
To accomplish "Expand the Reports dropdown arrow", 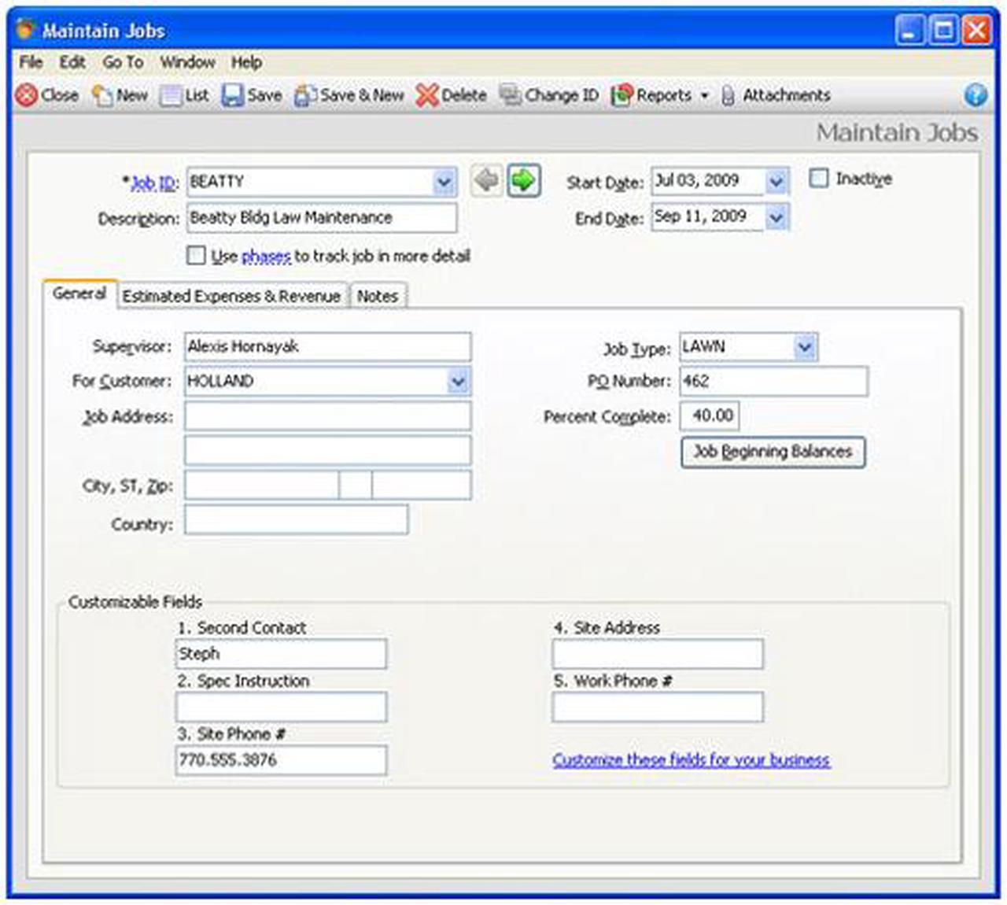I will click(x=704, y=95).
